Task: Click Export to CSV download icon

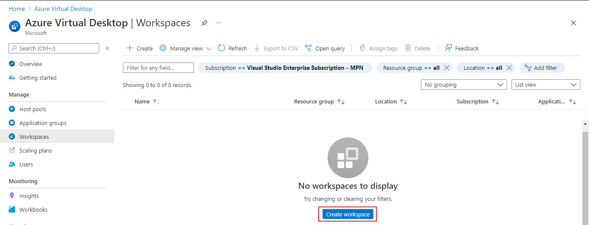Action: pos(257,48)
